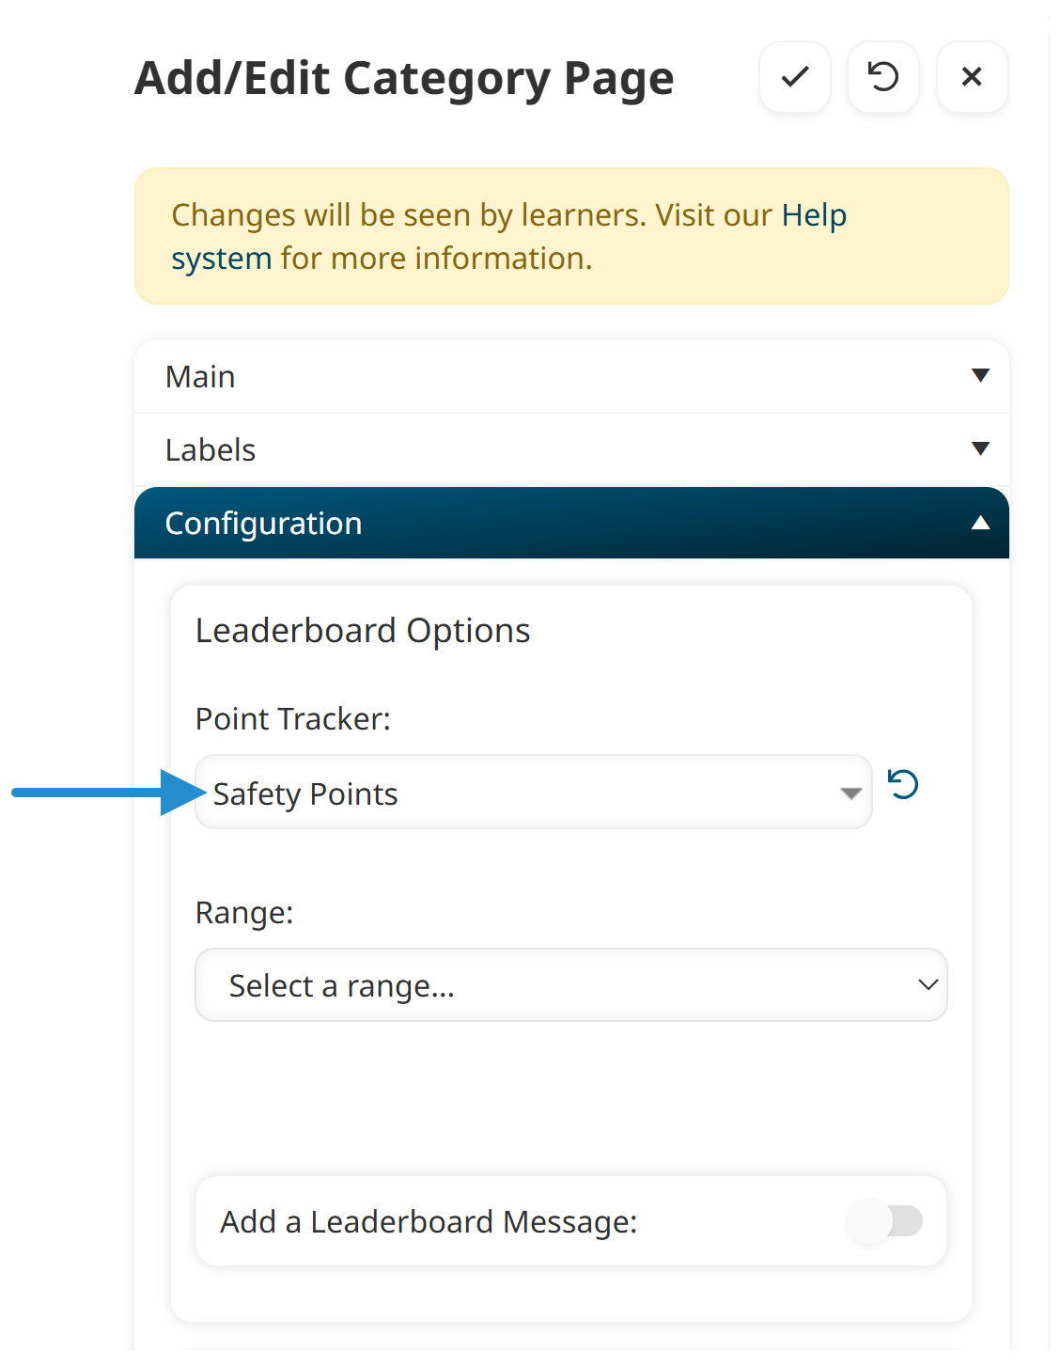Viewport: 1061px width, 1367px height.
Task: Click the reset icon beside the page title
Action: point(882,77)
